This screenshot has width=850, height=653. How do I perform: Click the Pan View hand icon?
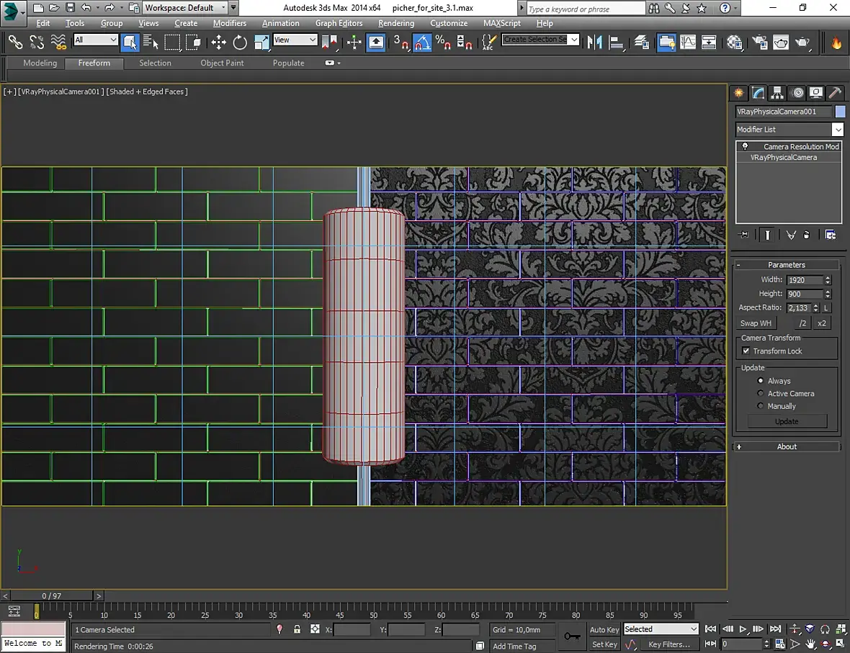tap(810, 644)
